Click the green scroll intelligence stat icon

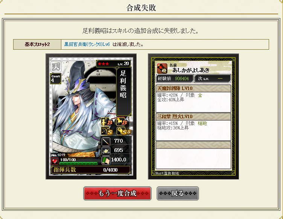coord(106,160)
